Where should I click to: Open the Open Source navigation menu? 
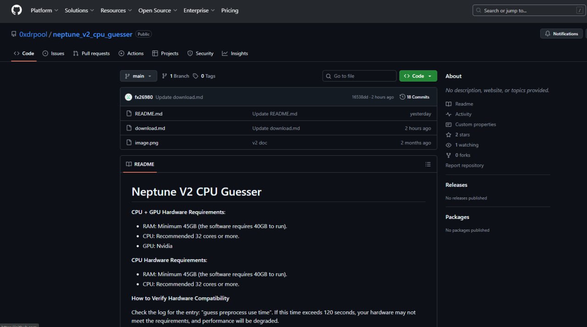tap(158, 10)
